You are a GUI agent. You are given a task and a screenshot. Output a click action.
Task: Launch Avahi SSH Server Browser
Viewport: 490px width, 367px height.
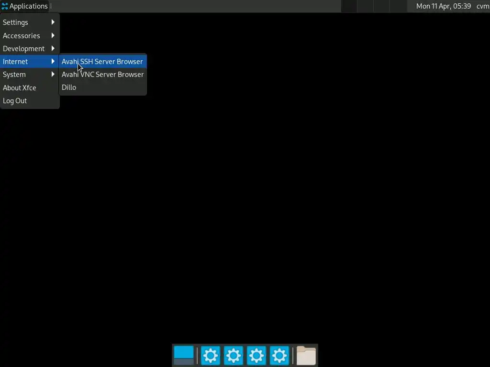(x=102, y=62)
